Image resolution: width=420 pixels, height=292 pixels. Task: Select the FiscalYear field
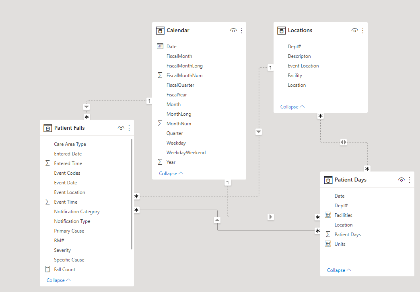click(177, 95)
